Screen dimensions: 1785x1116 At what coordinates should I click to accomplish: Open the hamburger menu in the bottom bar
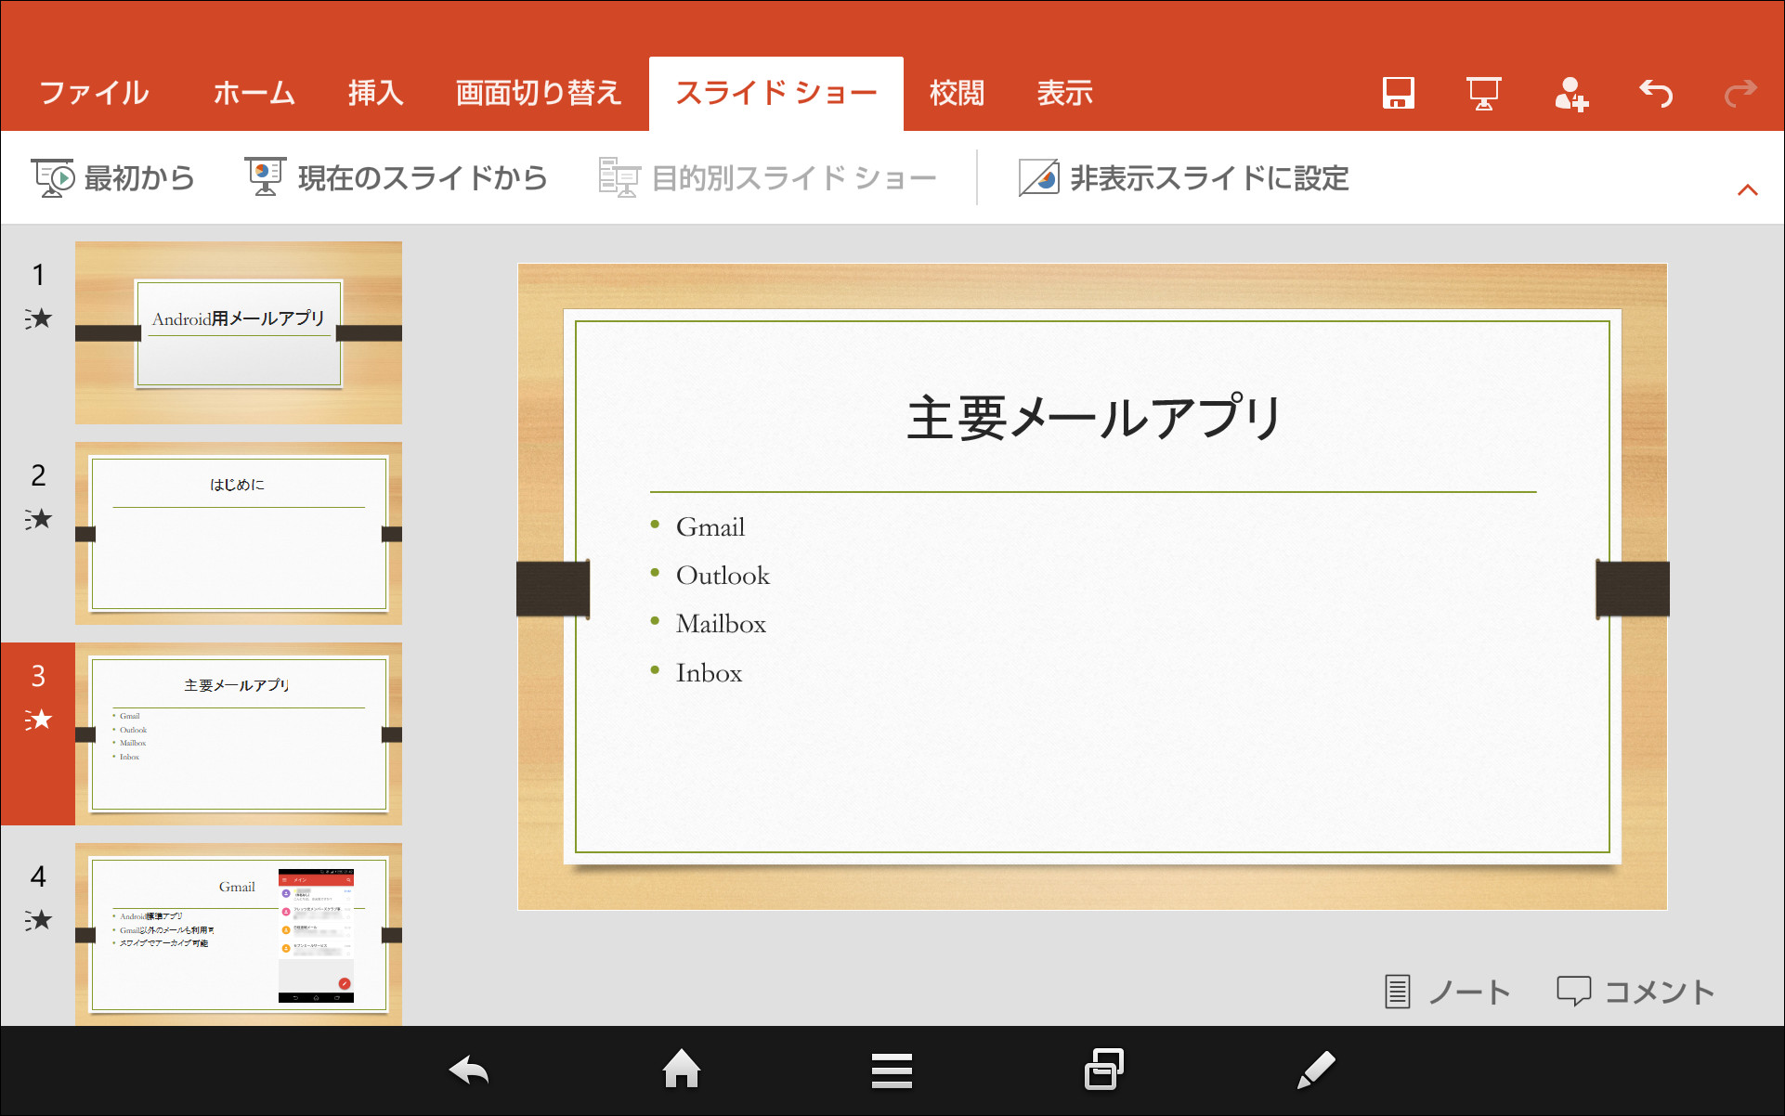coord(892,1069)
